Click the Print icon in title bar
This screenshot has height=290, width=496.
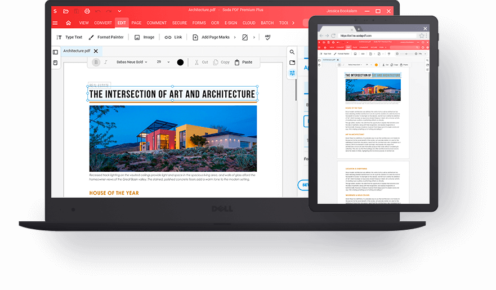click(87, 11)
